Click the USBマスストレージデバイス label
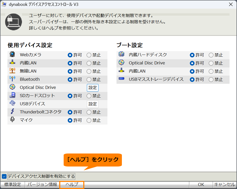This screenshot has width=237, height=189. (156, 79)
